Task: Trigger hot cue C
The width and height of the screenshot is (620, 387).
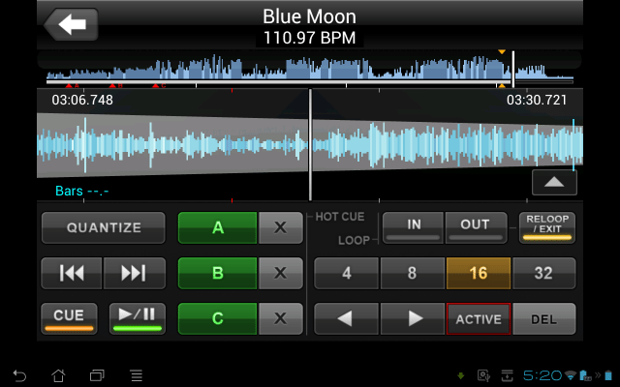Action: pos(218,318)
